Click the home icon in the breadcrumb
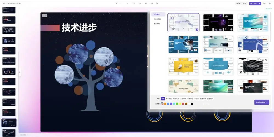This screenshot has width=274, height=137. point(4,4)
